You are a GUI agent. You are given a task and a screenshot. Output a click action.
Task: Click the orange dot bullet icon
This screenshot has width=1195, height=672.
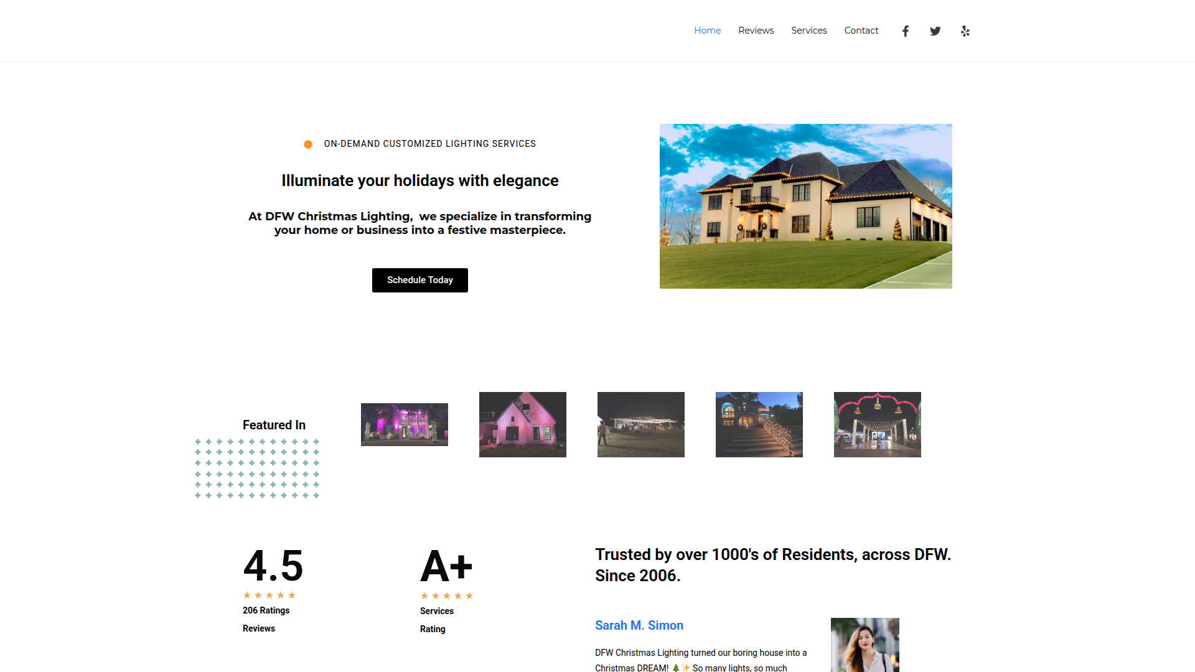308,144
